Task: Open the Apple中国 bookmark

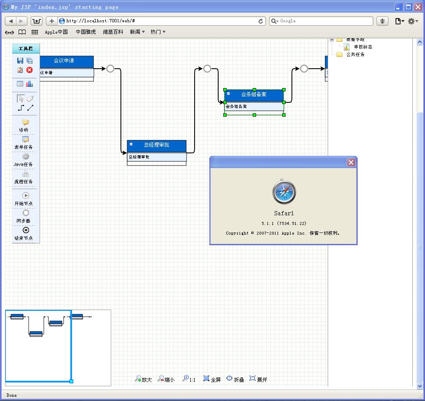Action: [x=56, y=32]
